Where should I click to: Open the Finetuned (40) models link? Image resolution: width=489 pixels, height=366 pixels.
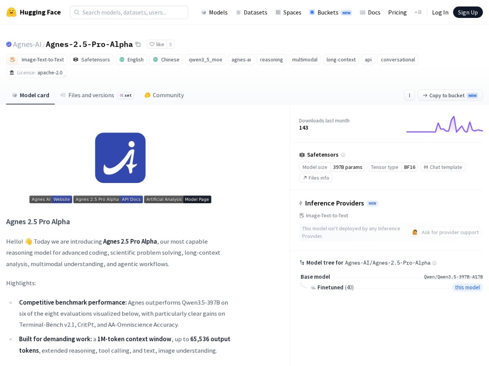pyautogui.click(x=335, y=288)
